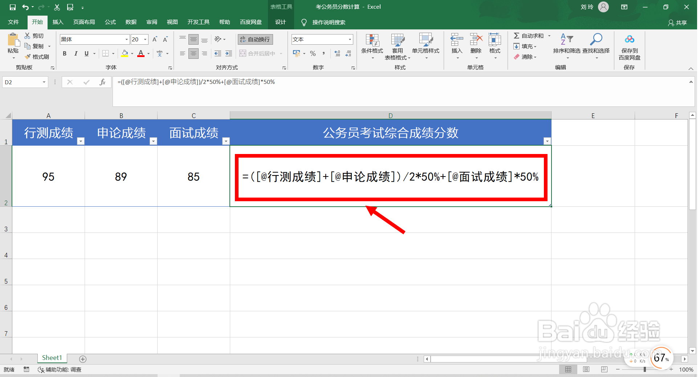Click the 格式刷 (Format Painter) icon
The width and height of the screenshot is (700, 377).
(x=28, y=57)
